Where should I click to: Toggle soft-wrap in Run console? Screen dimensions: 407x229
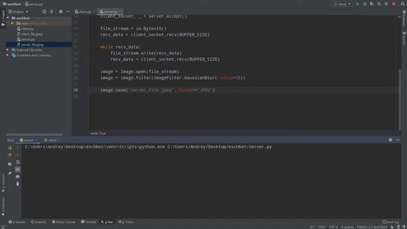(x=18, y=162)
